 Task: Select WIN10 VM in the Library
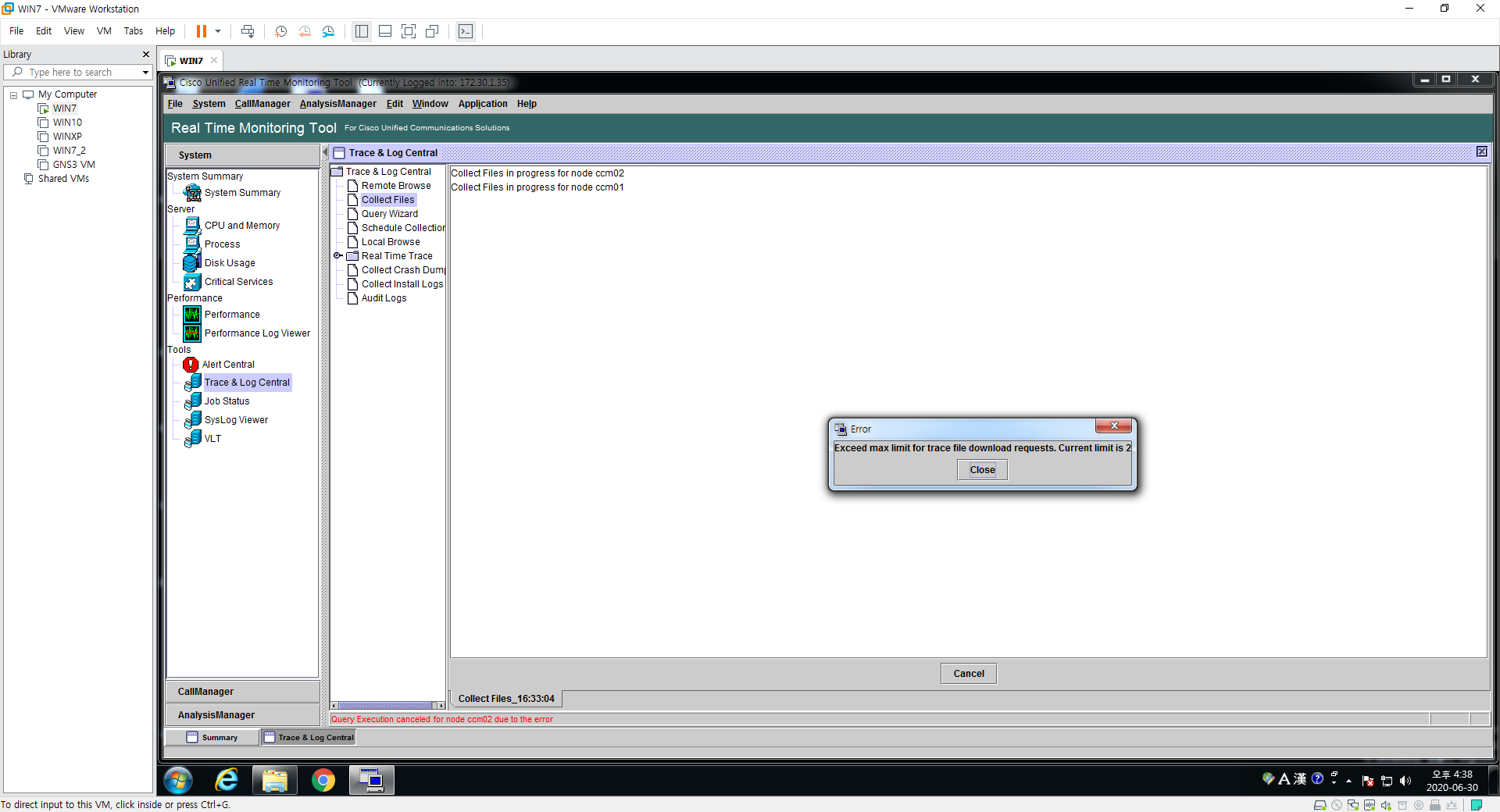(x=67, y=123)
